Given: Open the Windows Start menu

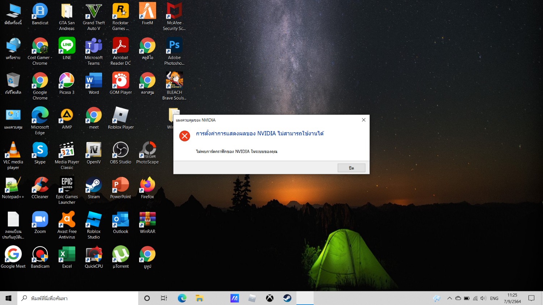Looking at the screenshot, I should pyautogui.click(x=9, y=298).
